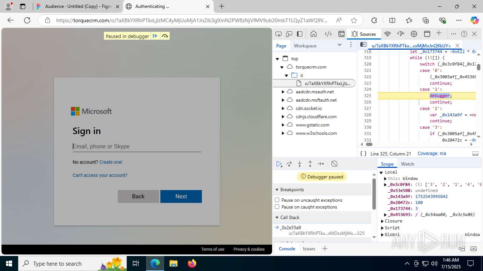Open Memory panel chip icon
The width and height of the screenshot is (483, 271).
(414, 34)
